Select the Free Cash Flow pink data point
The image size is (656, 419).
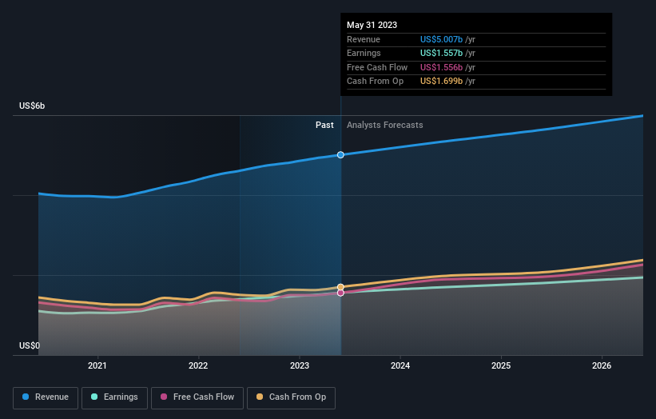click(340, 293)
